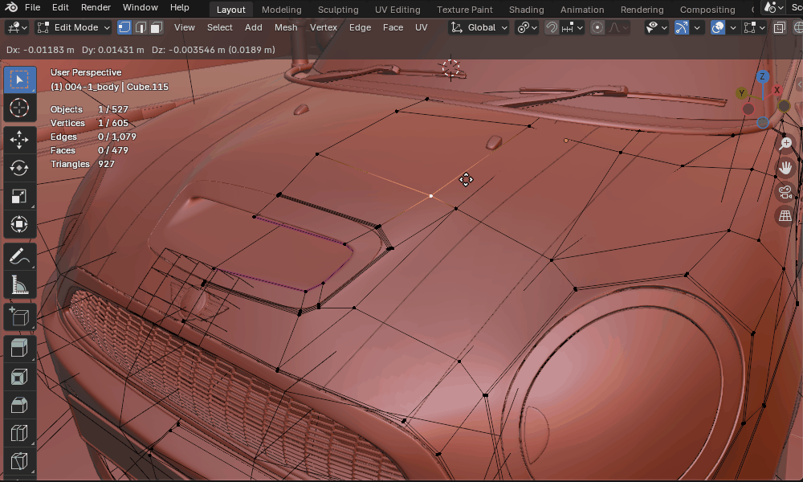The height and width of the screenshot is (482, 803).
Task: Open the Edit menu
Action: 60,7
